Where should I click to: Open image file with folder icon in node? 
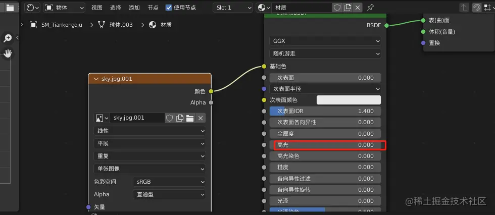pos(190,118)
